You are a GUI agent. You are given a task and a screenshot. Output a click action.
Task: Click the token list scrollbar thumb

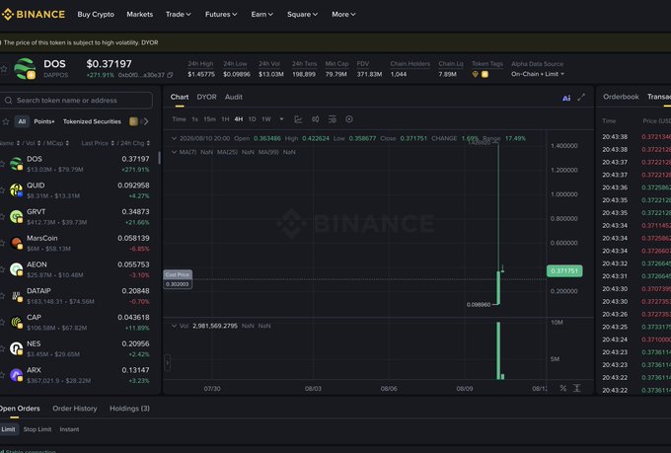point(159,158)
